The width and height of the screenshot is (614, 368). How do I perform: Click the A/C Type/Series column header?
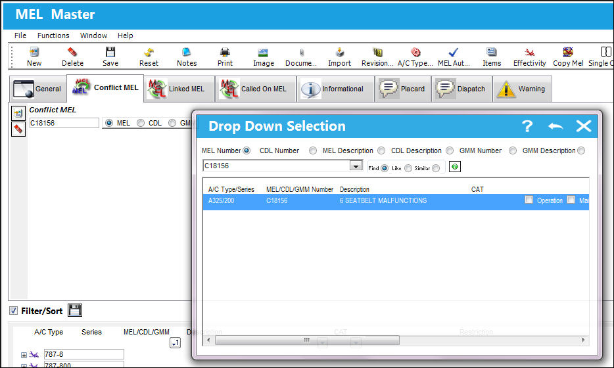[231, 189]
